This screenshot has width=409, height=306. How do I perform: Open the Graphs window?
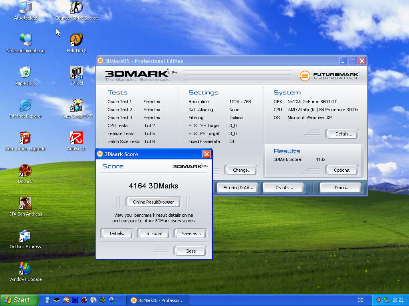[284, 188]
